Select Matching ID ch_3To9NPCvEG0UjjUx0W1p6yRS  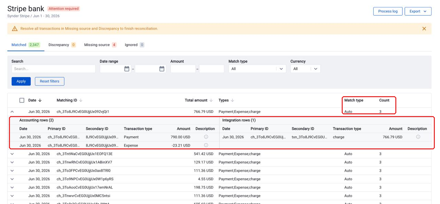click(85, 179)
